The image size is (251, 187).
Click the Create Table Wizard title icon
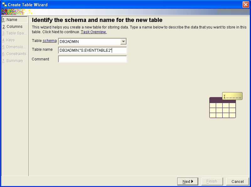4,5
